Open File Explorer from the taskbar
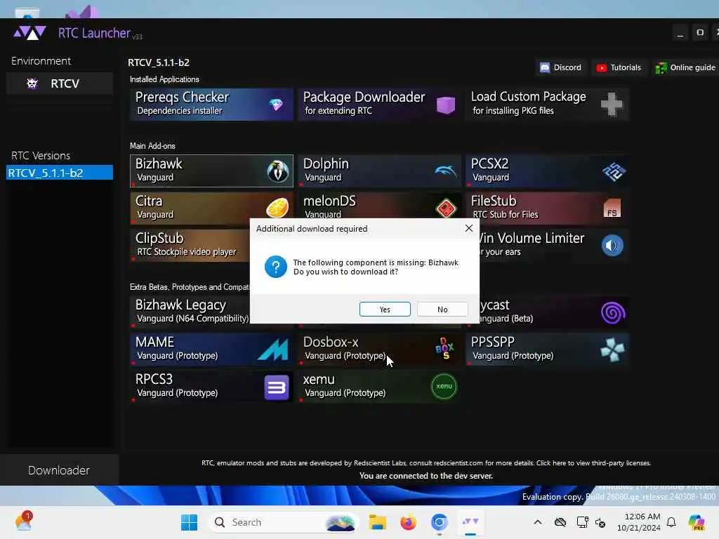Image resolution: width=719 pixels, height=539 pixels. pyautogui.click(x=377, y=522)
